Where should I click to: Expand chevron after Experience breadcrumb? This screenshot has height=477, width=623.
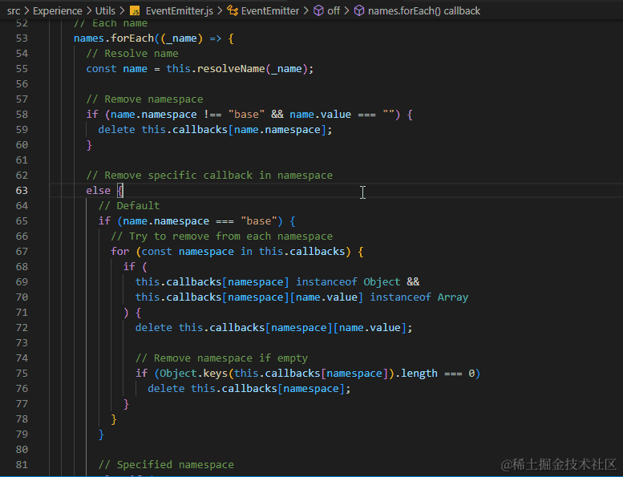[x=89, y=10]
